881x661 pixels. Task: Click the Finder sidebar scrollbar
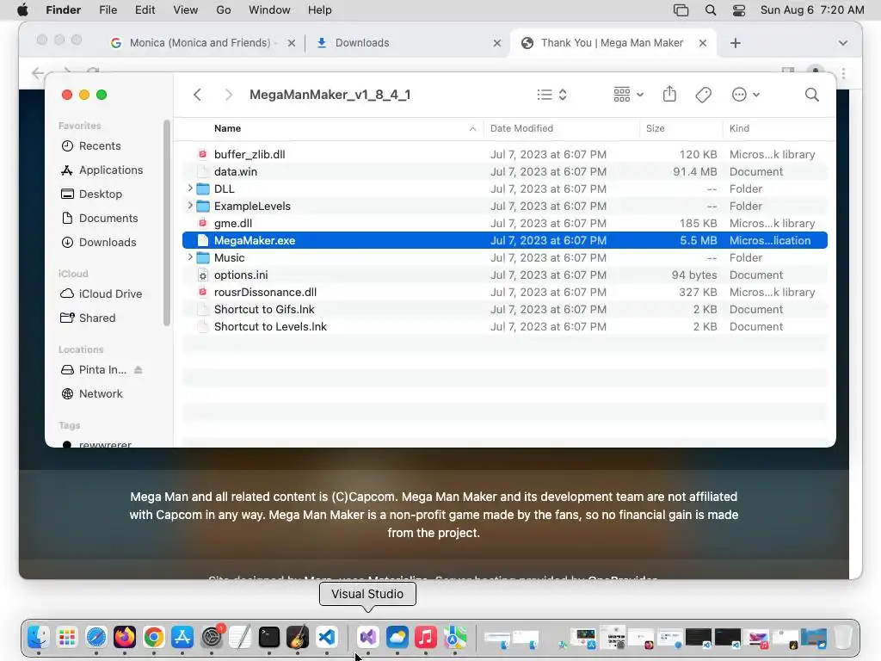pos(166,223)
